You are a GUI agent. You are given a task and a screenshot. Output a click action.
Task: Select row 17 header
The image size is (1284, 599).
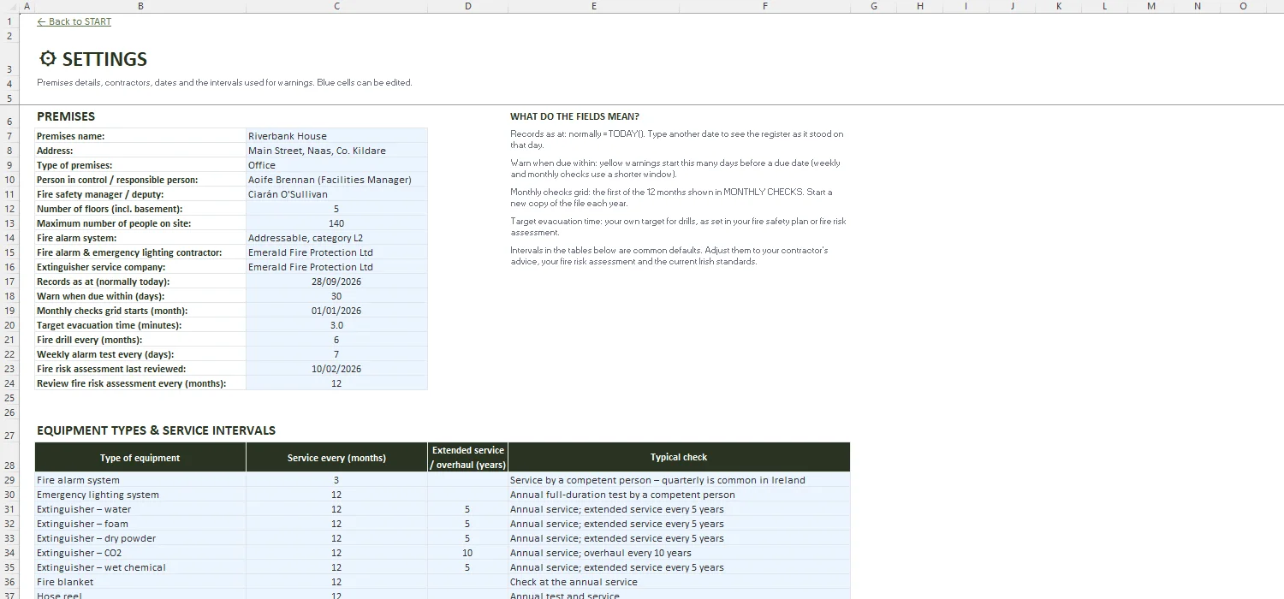9,282
